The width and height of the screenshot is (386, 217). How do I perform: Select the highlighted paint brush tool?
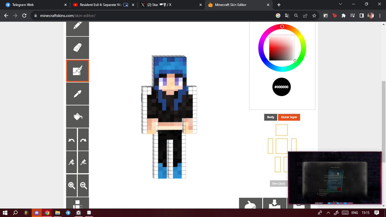pyautogui.click(x=78, y=71)
